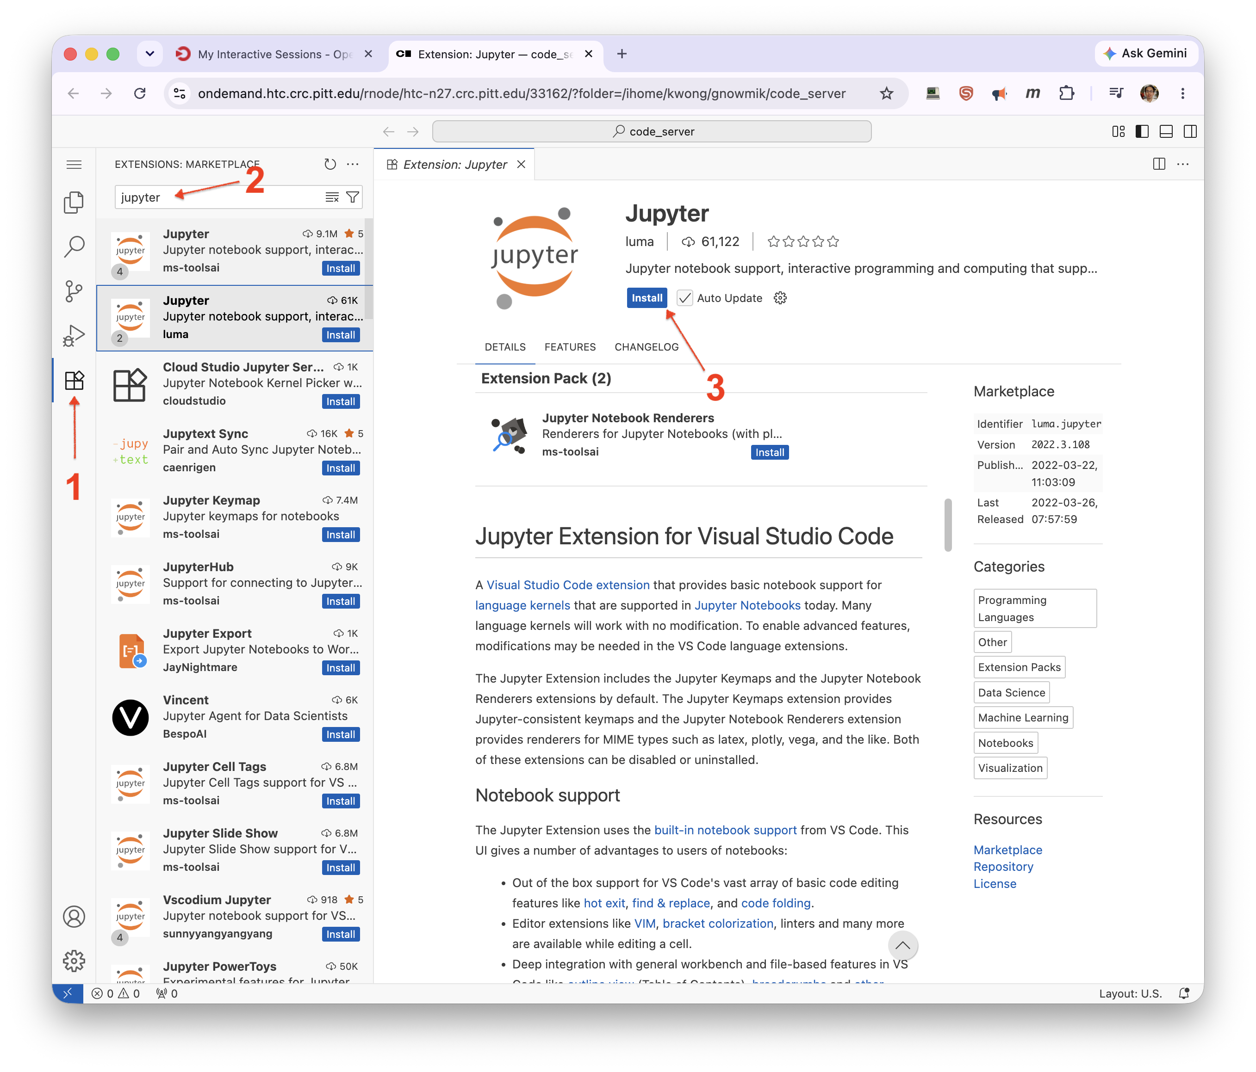Screen dimensions: 1256x1072
Task: Install Jupyter Notebook Renderers from extension pack
Action: pos(769,452)
